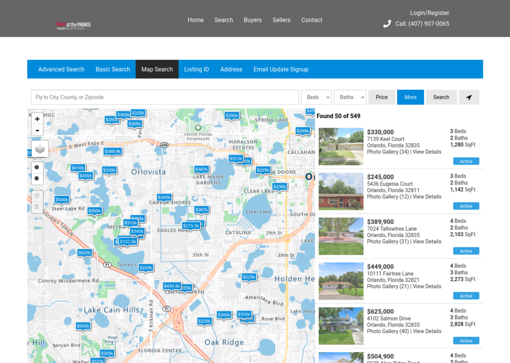This screenshot has height=363, width=510.
Task: Open the $595k map marker
Action: (x=95, y=211)
